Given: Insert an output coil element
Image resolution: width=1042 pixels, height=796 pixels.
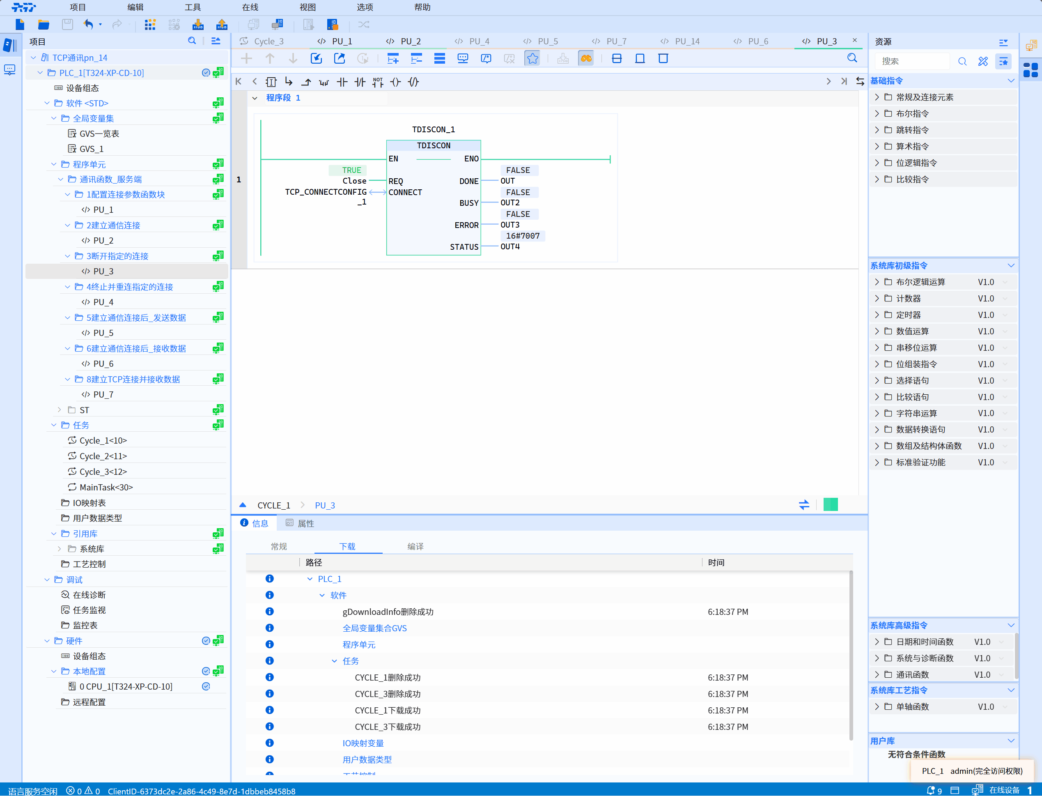Looking at the screenshot, I should pyautogui.click(x=395, y=82).
